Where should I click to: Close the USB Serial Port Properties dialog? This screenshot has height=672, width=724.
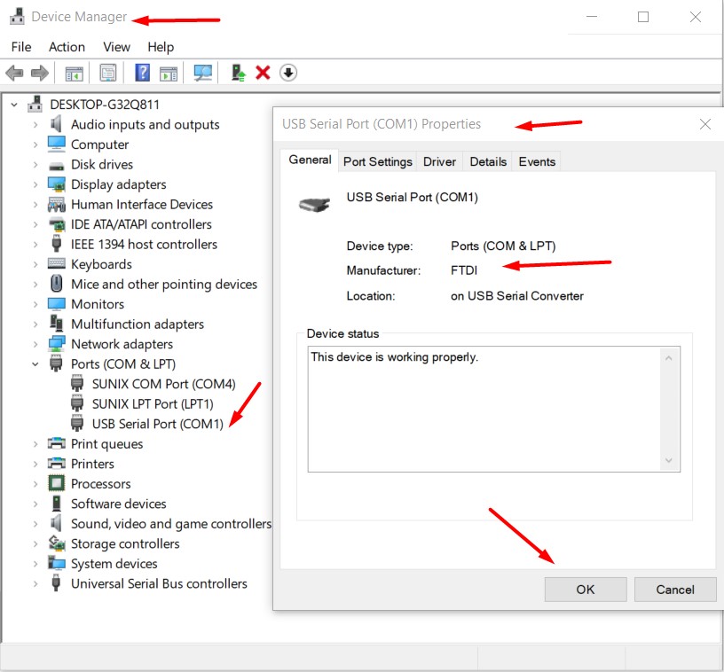click(704, 124)
